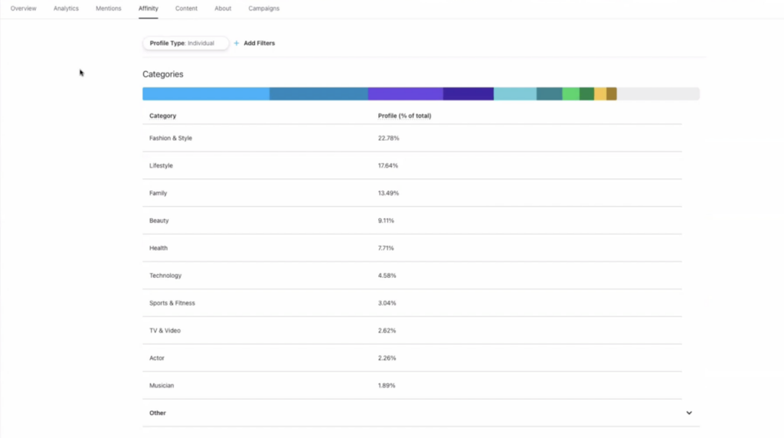Select the Technology category label
The image size is (784, 438).
(x=165, y=276)
